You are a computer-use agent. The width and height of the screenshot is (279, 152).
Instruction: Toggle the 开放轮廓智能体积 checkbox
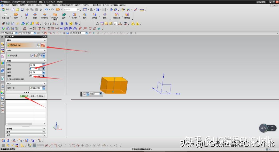8,79
